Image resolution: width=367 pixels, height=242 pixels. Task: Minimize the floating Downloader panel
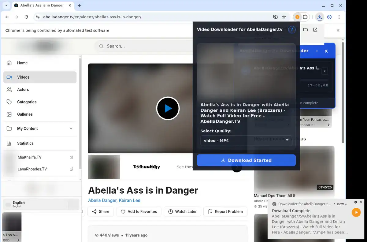point(317,51)
